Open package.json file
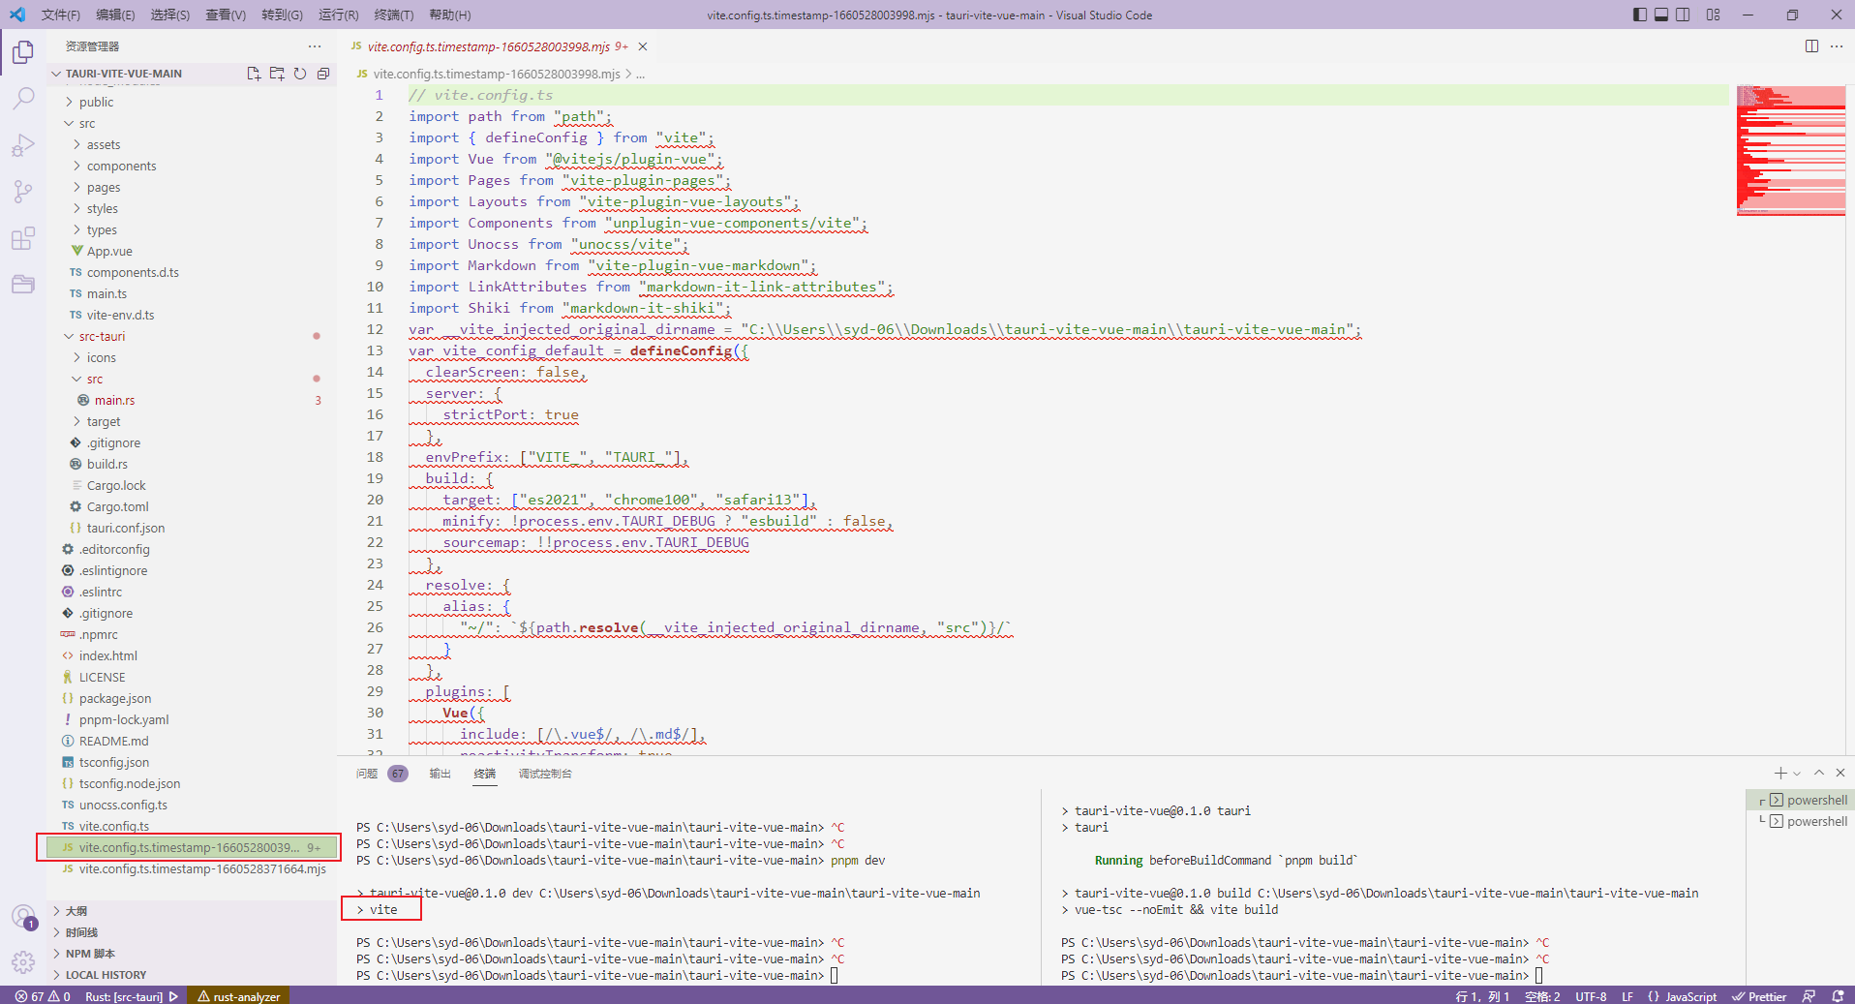This screenshot has width=1855, height=1004. (192, 698)
